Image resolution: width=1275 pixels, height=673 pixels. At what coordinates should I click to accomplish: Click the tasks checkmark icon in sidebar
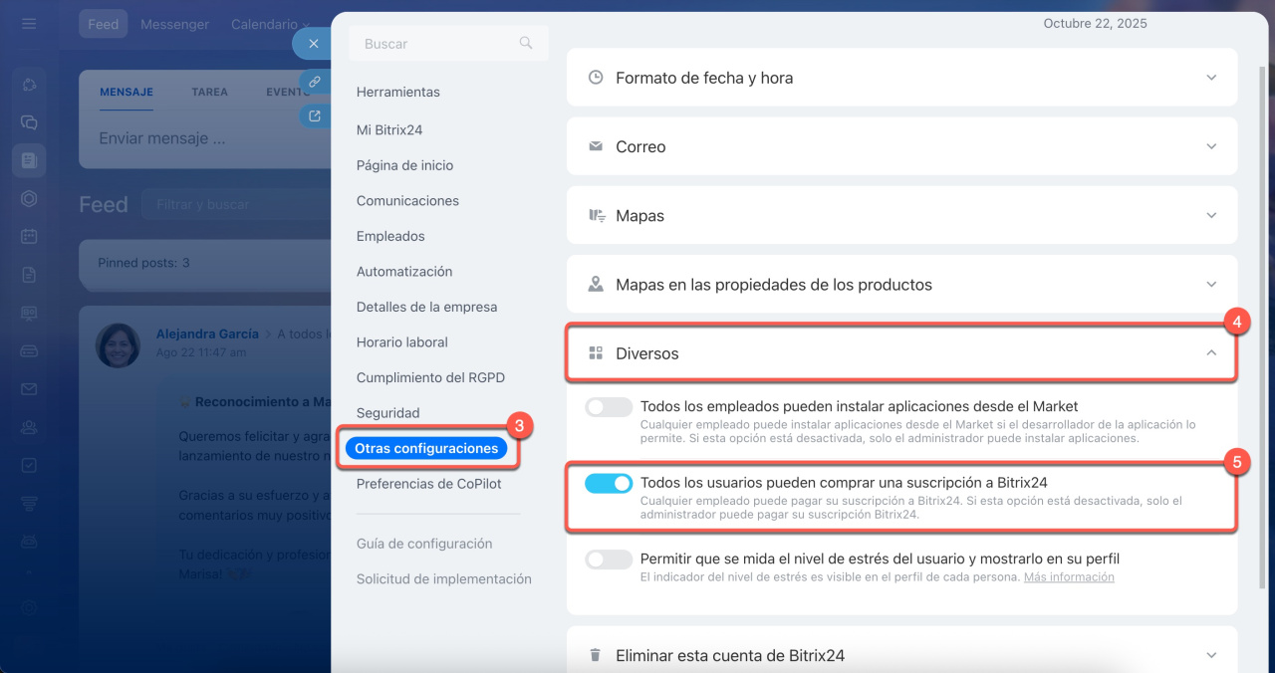[29, 465]
